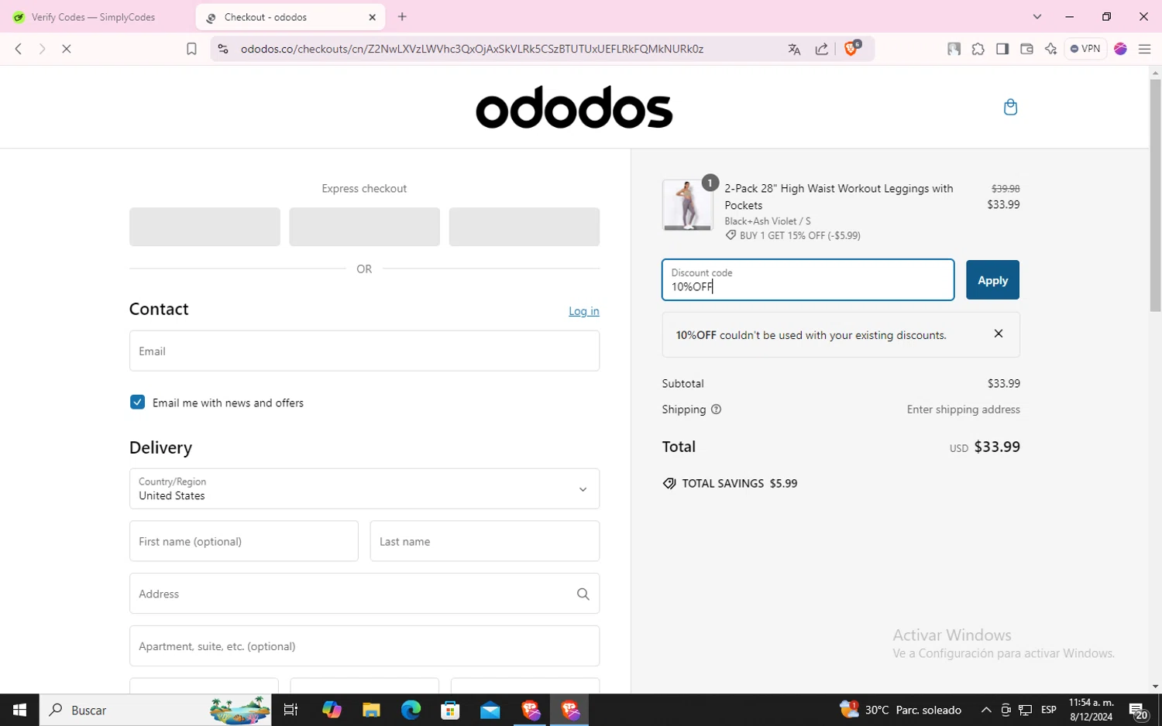1162x726 pixels.
Task: Click the Buscar taskbar search box
Action: tap(156, 710)
